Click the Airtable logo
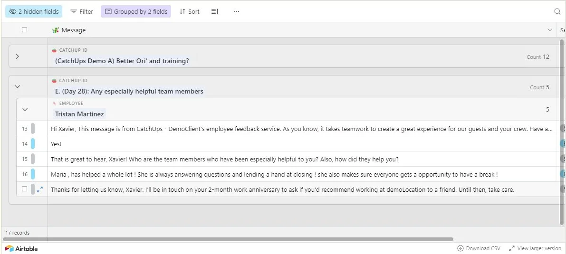The height and width of the screenshot is (254, 566). coord(21,248)
